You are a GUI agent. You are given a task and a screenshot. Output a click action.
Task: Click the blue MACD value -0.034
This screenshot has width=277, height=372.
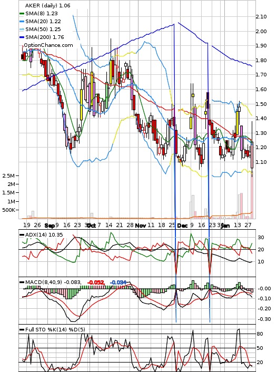tap(118, 282)
